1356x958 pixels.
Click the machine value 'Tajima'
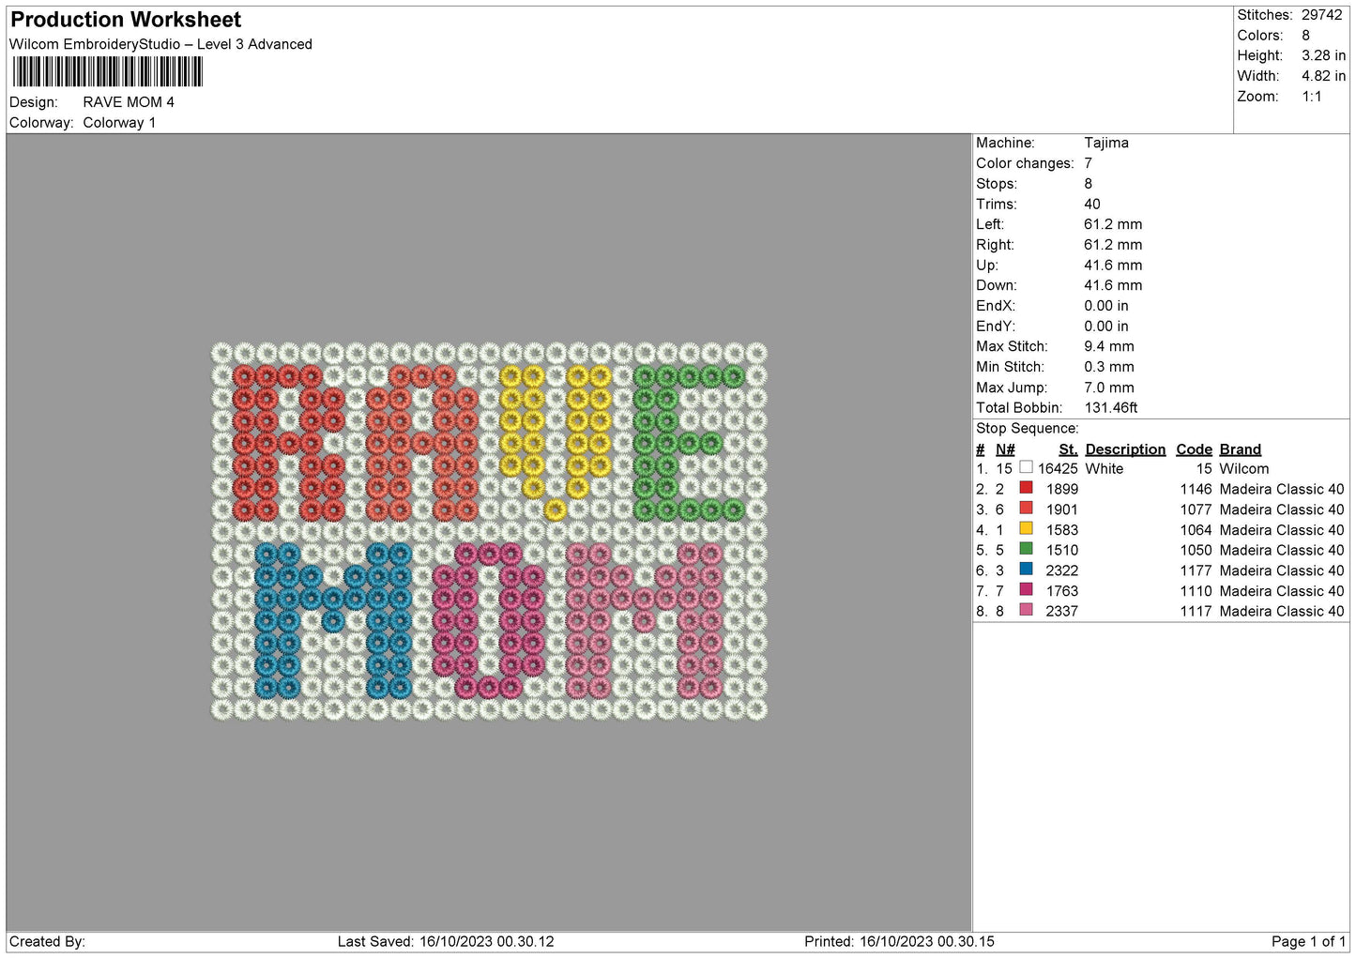(x=1106, y=143)
